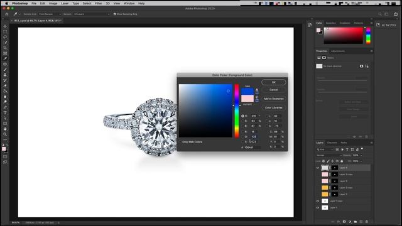This screenshot has height=226, width=402.
Task: Click the delete layer trash icon
Action: point(367,222)
